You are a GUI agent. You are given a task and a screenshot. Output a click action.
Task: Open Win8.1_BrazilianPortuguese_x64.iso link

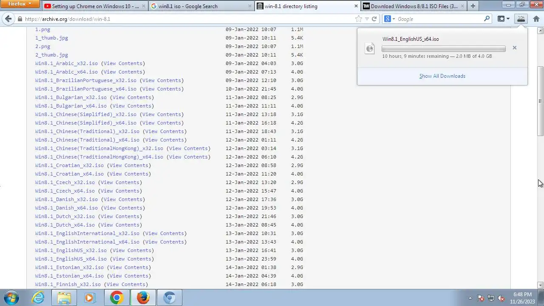pyautogui.click(x=86, y=89)
